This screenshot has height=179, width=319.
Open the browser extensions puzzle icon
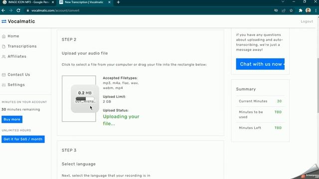tap(300, 10)
